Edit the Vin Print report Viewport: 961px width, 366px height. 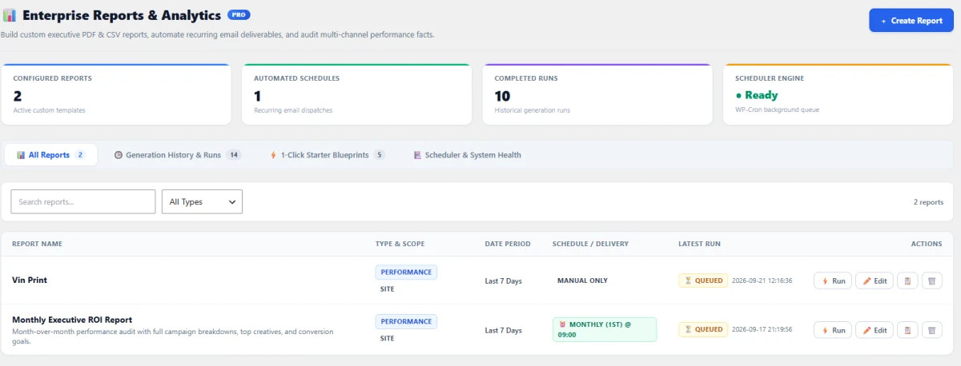(875, 280)
